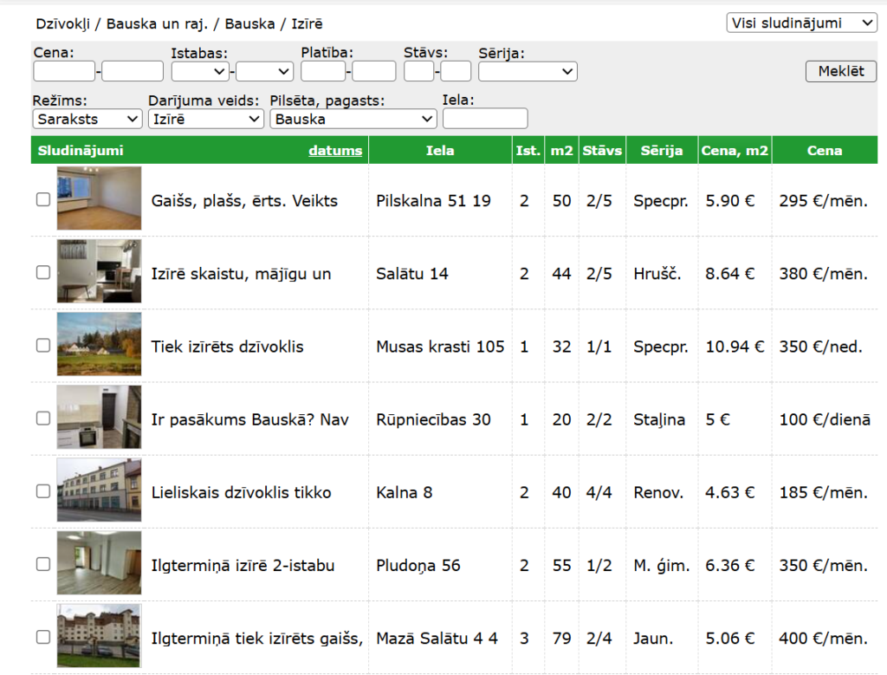The width and height of the screenshot is (887, 675).
Task: Click the m2 column header
Action: coord(561,151)
